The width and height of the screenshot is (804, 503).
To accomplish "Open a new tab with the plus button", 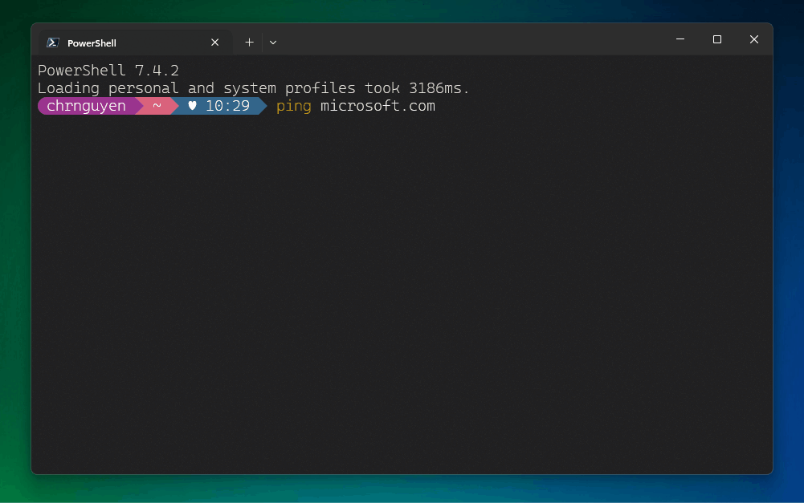I will tap(249, 43).
